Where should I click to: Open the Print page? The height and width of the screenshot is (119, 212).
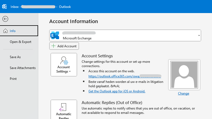pyautogui.click(x=13, y=79)
